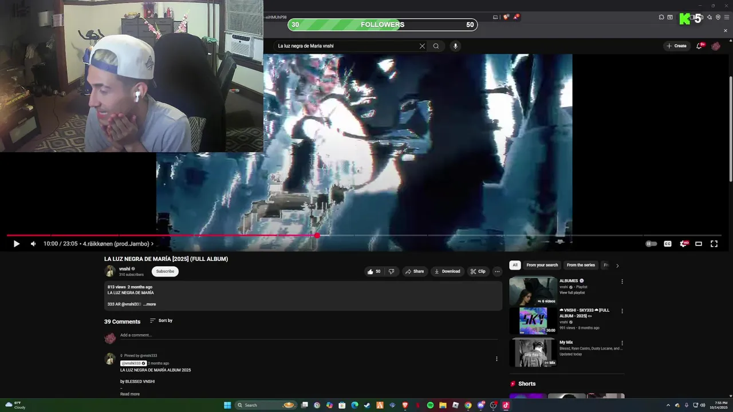Switch to theater mode

tap(699, 244)
